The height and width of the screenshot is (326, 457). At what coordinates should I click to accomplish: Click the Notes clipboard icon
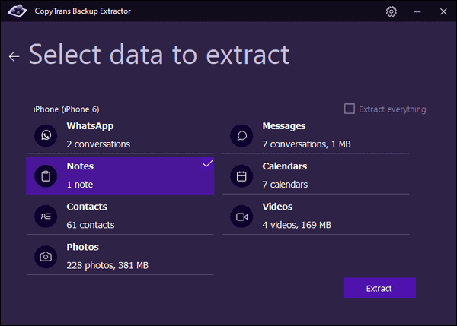point(46,176)
